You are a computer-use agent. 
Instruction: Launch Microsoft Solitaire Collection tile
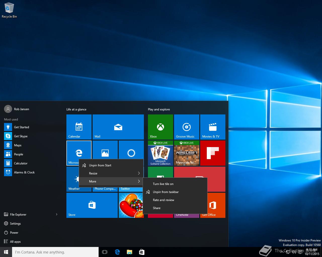coord(160,153)
